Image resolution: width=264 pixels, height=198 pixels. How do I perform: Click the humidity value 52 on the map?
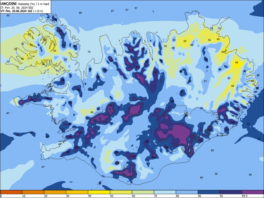(22, 59)
